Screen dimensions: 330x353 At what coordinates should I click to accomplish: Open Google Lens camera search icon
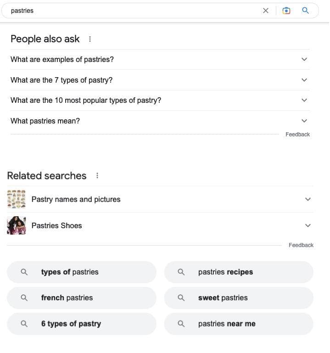(286, 11)
